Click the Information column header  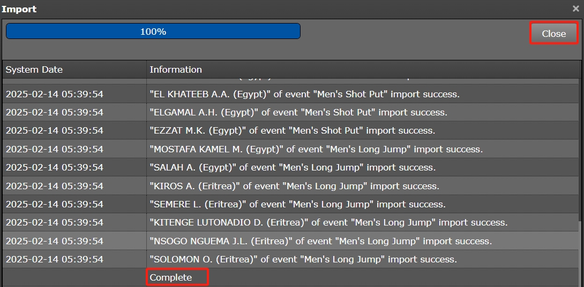[x=176, y=69]
